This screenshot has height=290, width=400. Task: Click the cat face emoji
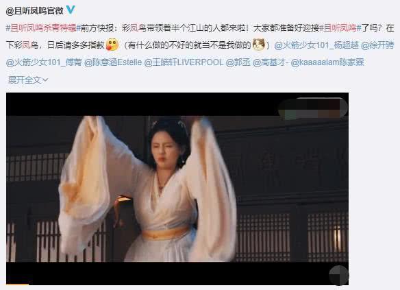click(259, 45)
